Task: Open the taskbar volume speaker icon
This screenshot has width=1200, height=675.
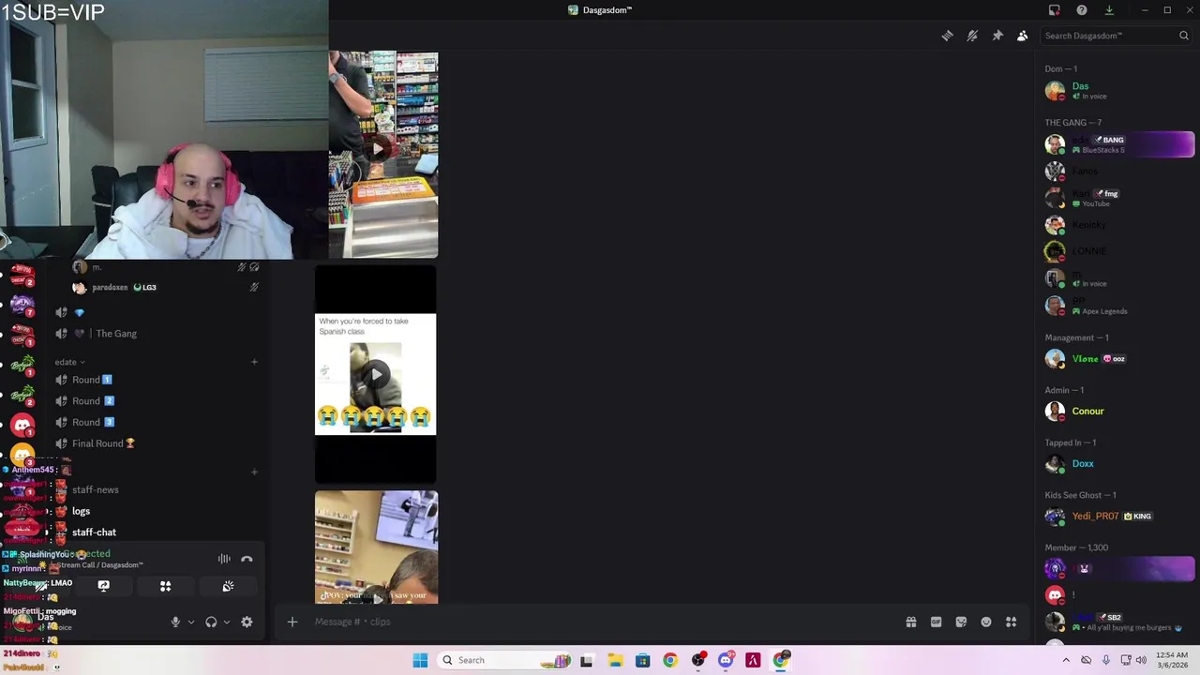Action: [x=1141, y=660]
